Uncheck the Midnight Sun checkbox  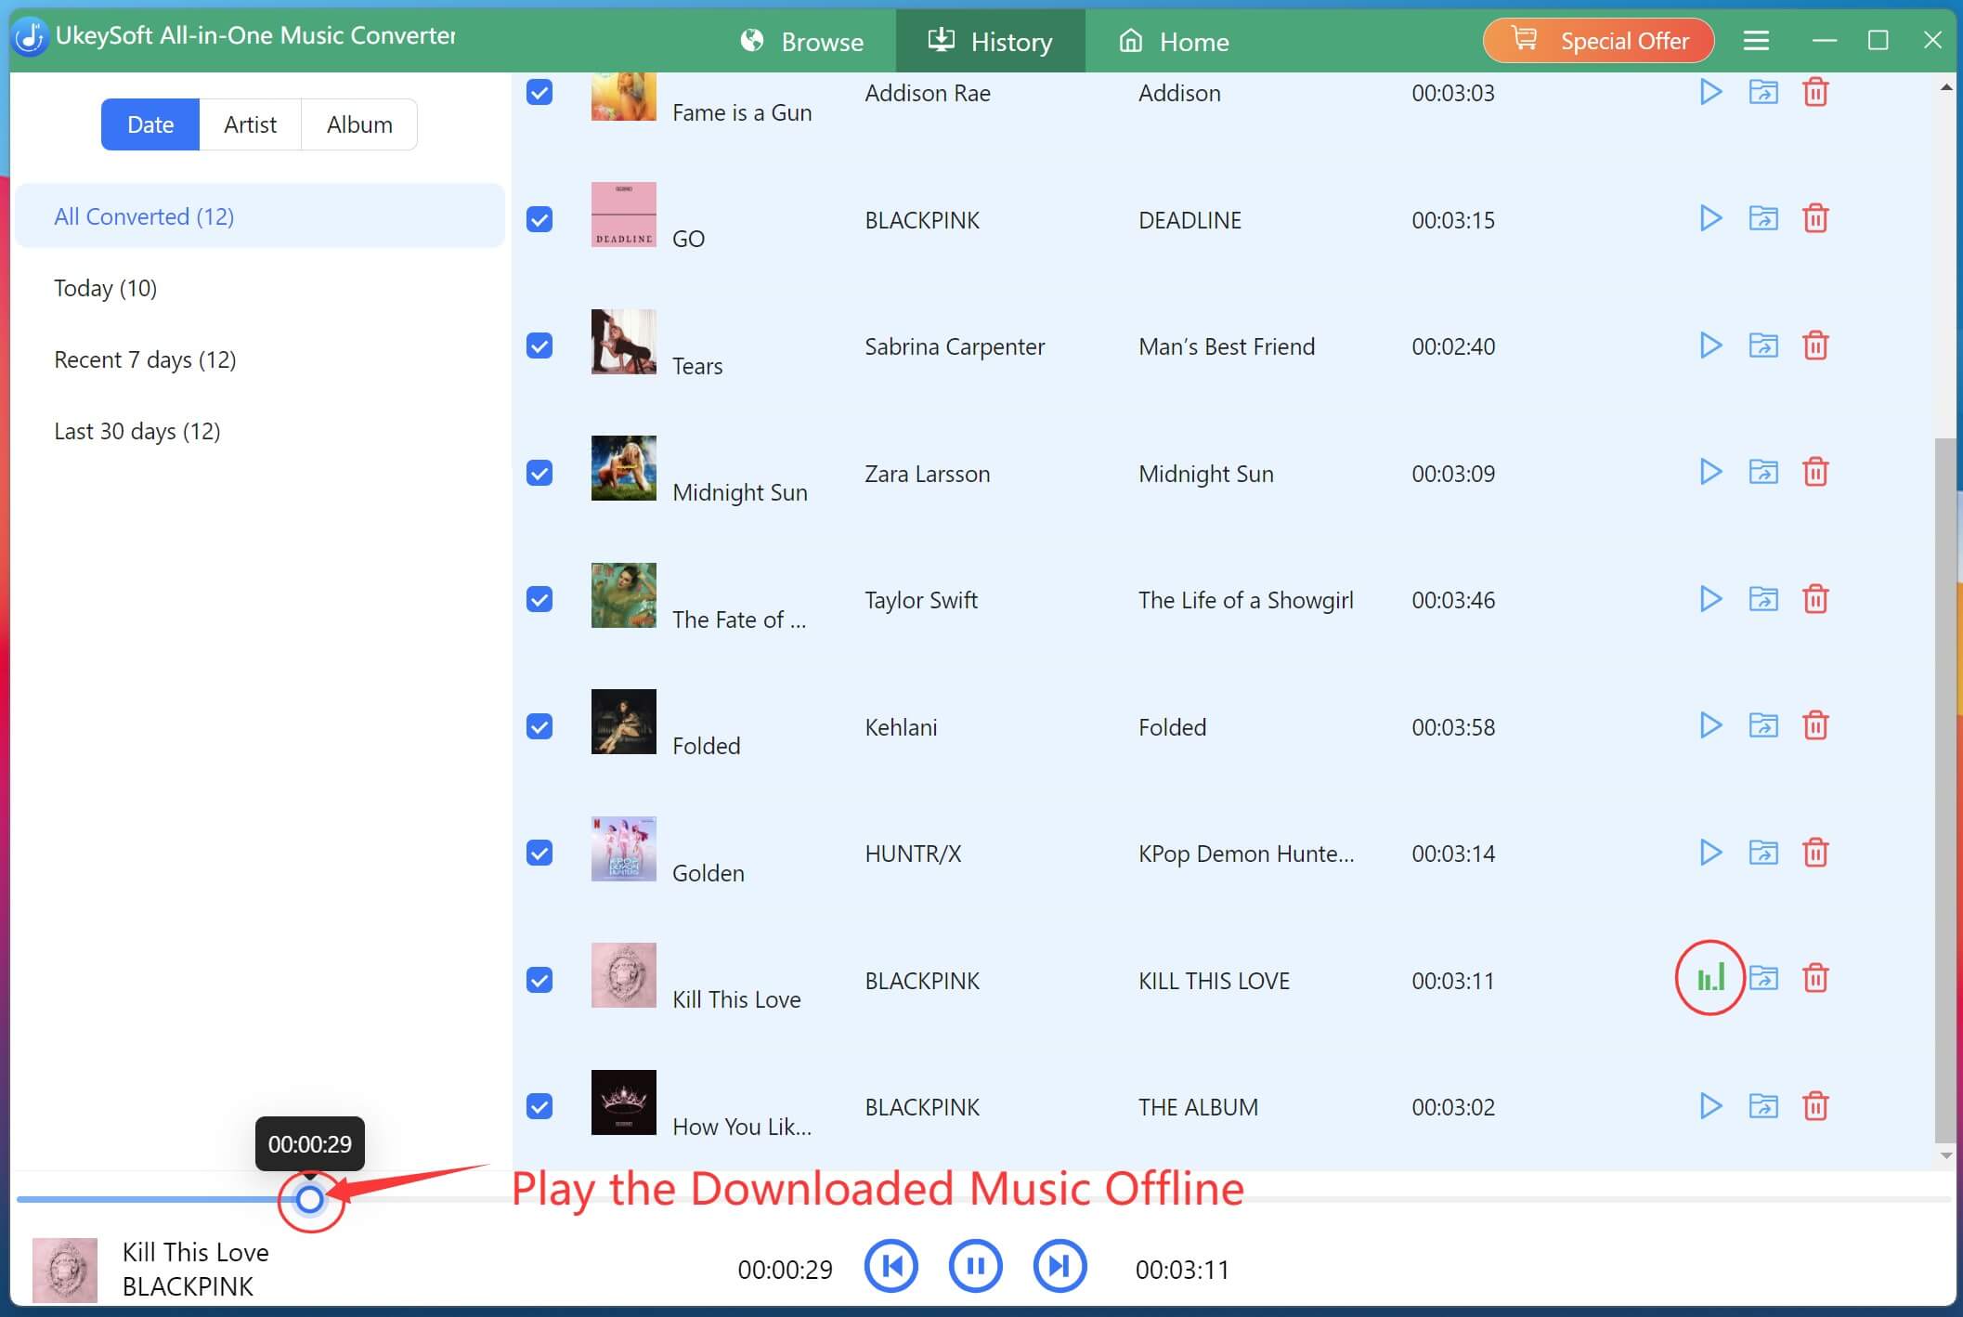(x=539, y=473)
